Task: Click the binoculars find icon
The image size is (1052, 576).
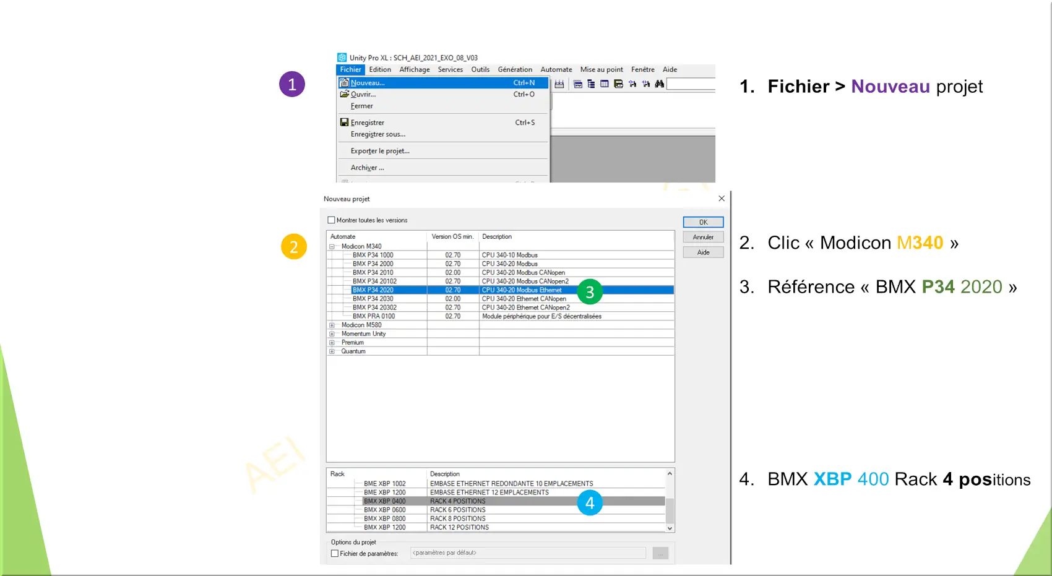Action: point(660,84)
